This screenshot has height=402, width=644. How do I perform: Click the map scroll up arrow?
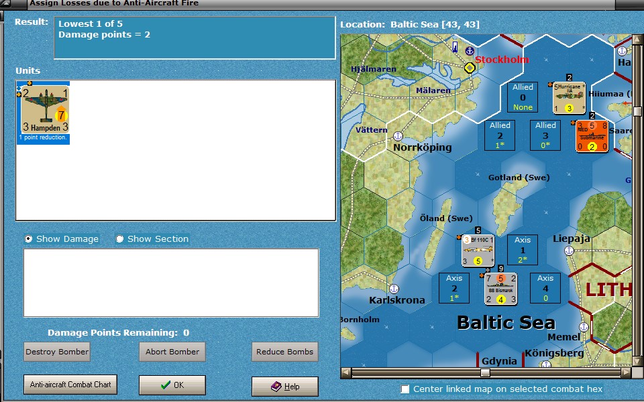point(637,40)
